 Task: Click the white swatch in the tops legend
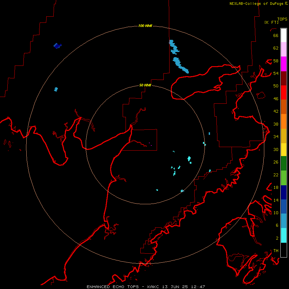coord(284,35)
